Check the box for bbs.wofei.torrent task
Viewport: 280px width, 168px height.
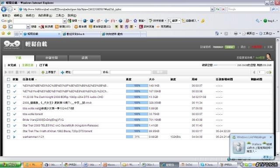[x=8, y=114]
